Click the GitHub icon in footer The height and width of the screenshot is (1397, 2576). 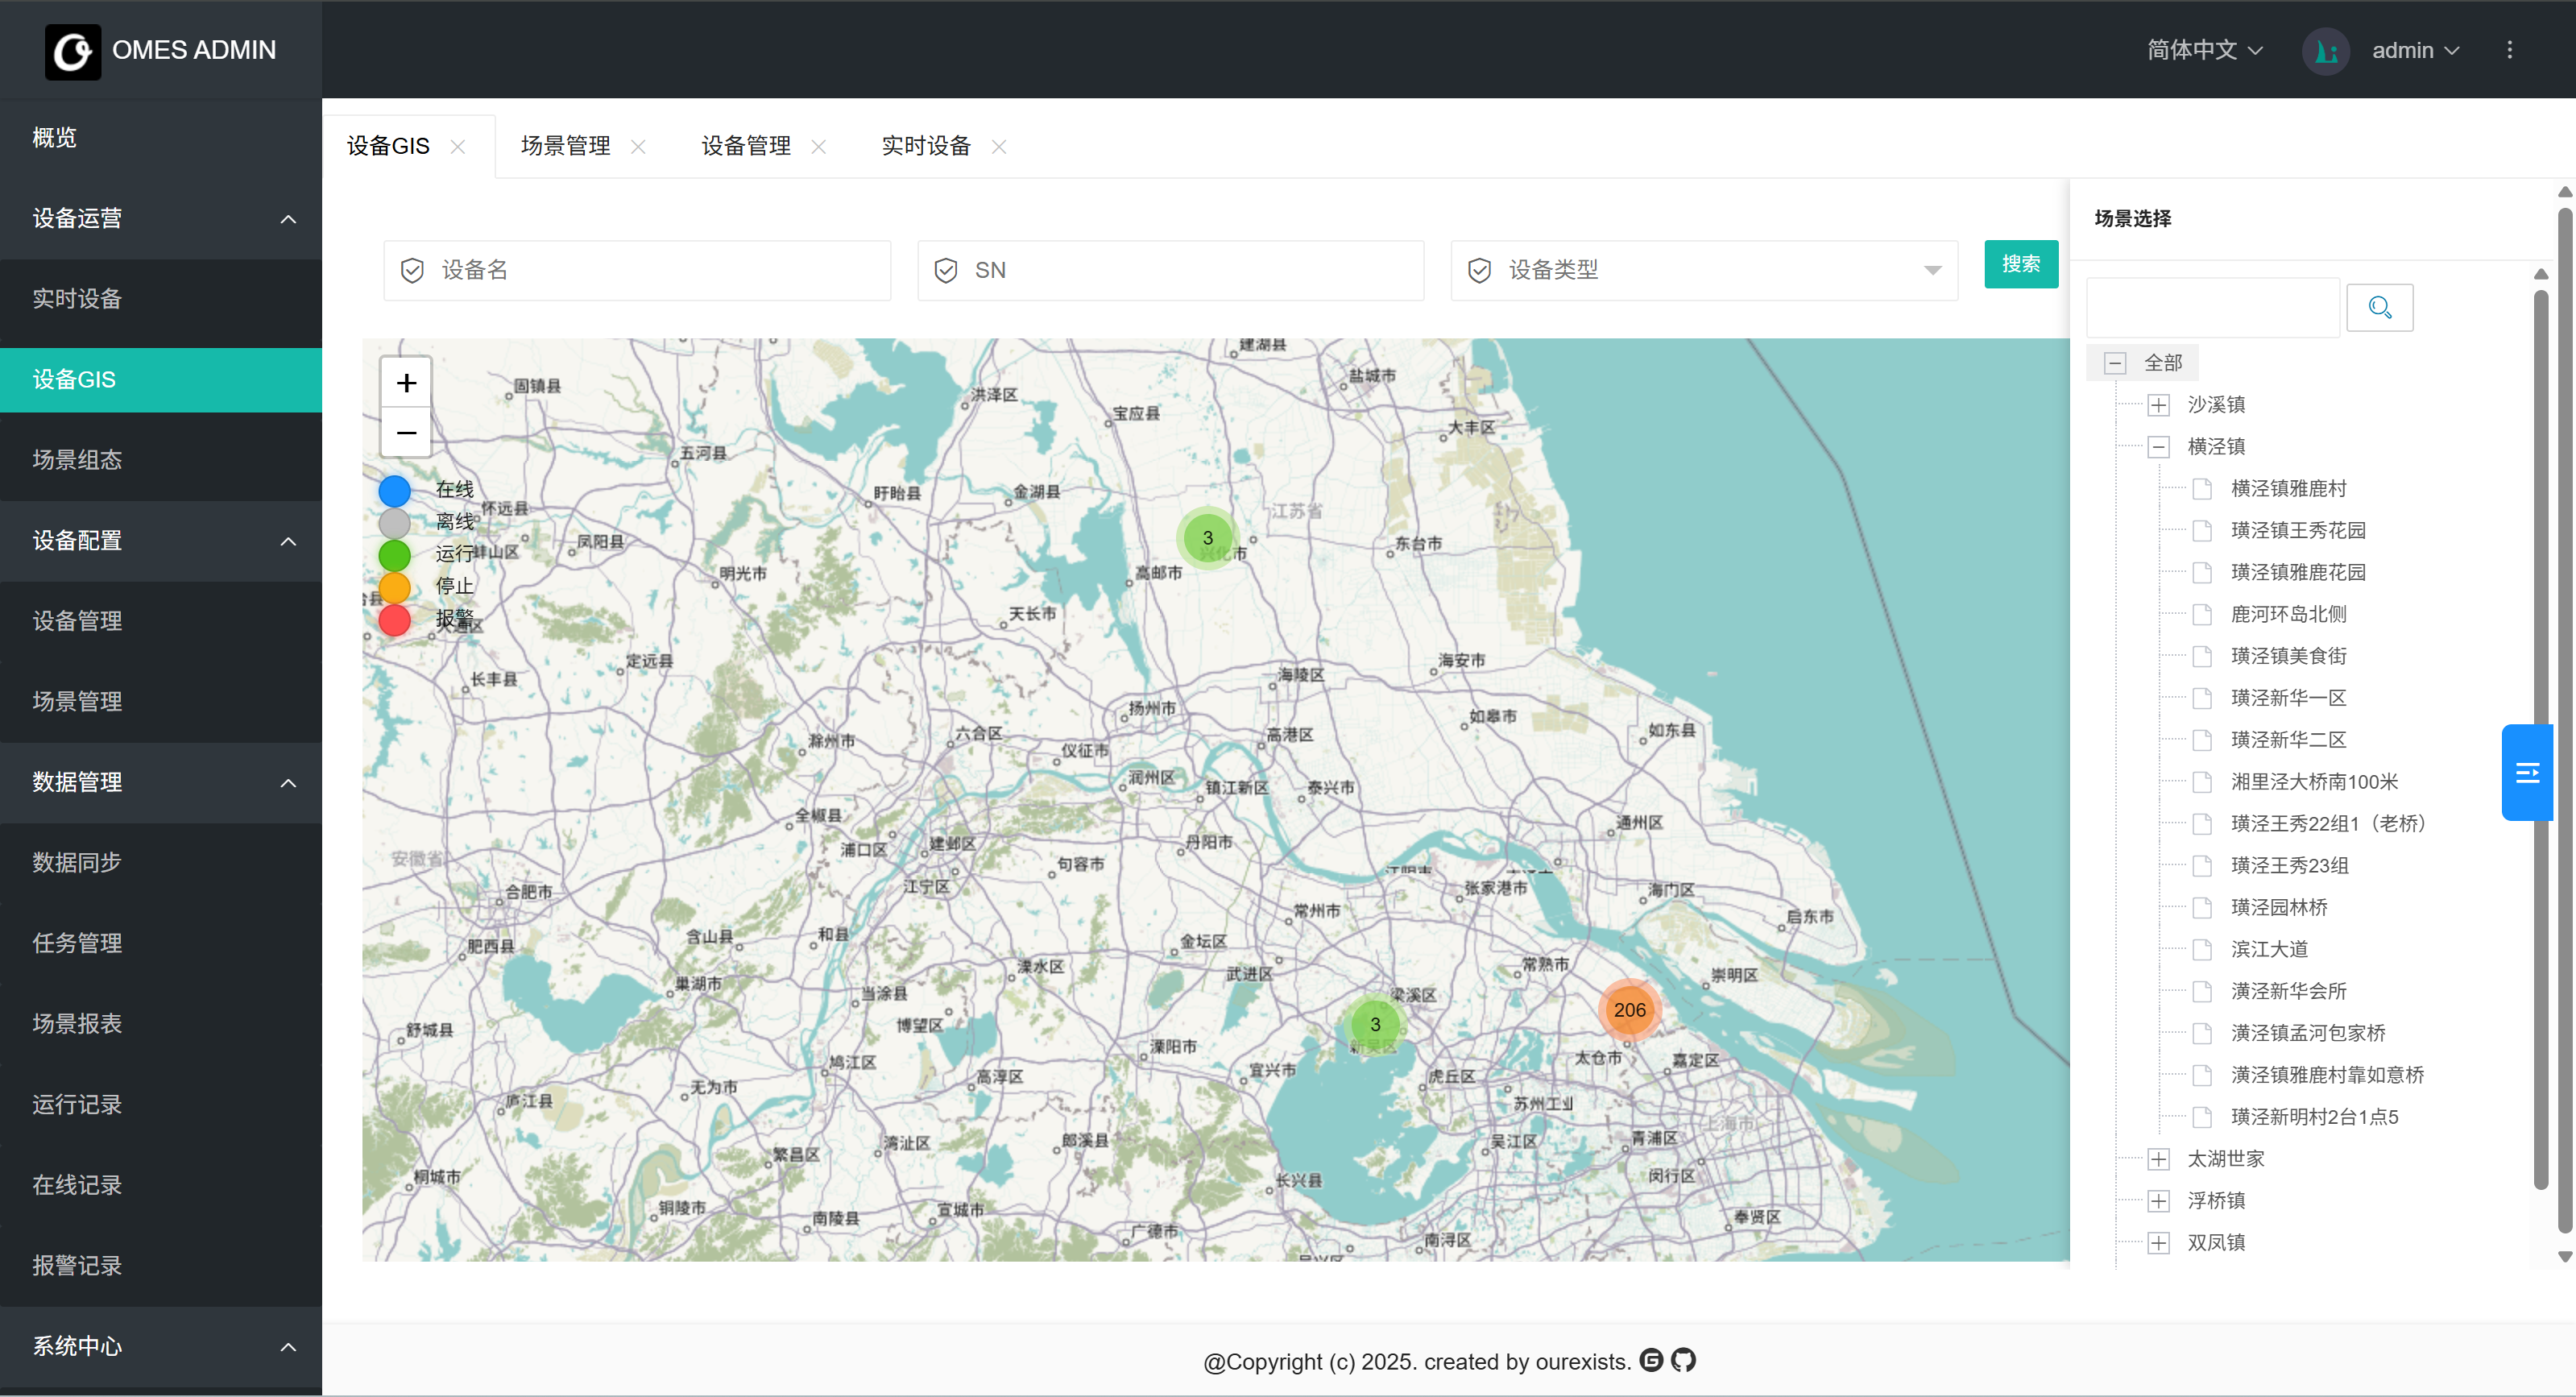[1684, 1360]
